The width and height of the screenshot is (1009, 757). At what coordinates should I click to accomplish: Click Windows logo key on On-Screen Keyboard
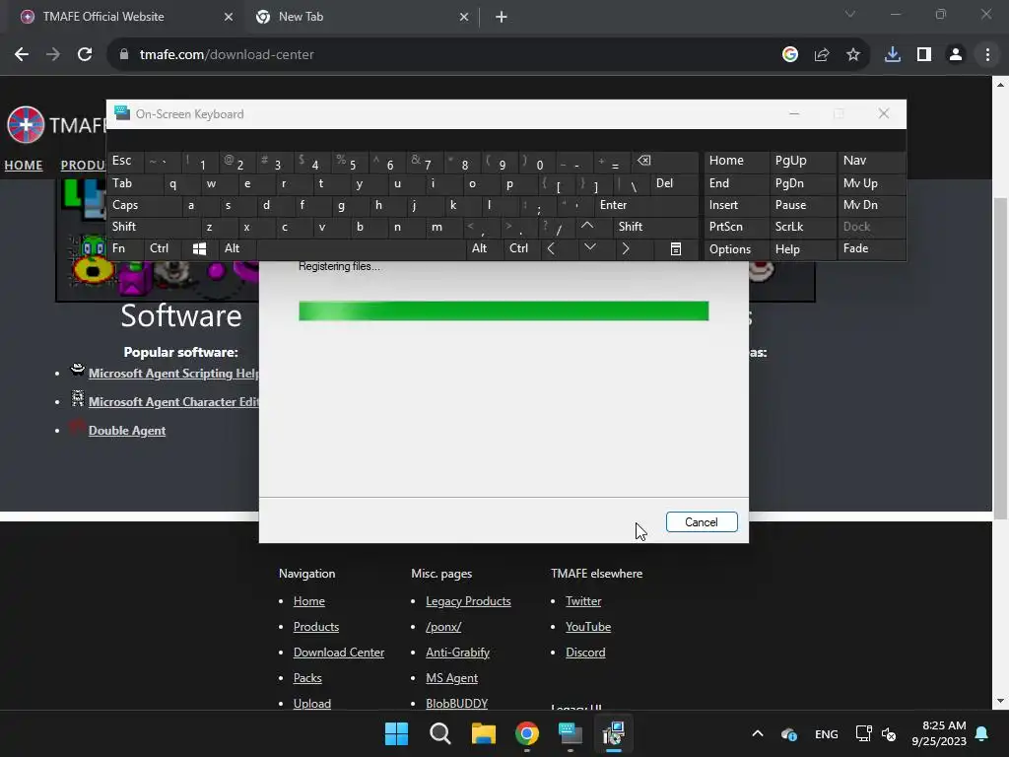(x=199, y=248)
